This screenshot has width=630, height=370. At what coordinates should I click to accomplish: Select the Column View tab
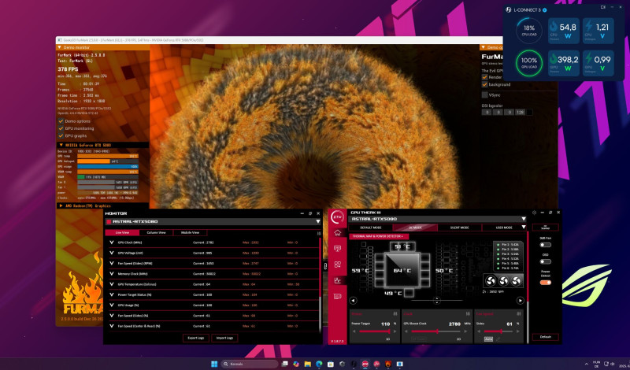pos(156,232)
